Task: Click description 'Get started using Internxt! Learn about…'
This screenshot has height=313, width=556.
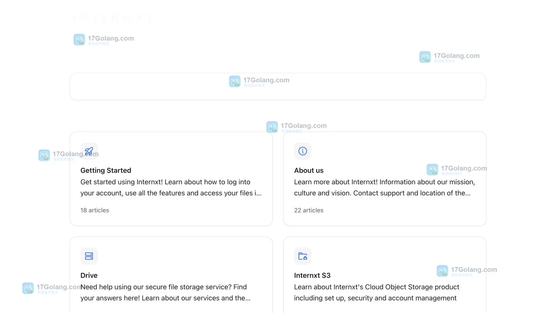Action: click(x=171, y=187)
